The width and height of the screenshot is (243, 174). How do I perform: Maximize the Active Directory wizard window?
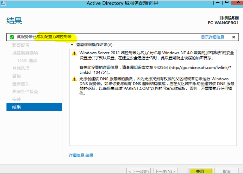227,2
